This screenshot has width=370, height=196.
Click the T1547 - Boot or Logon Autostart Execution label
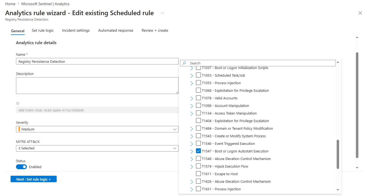(x=235, y=151)
